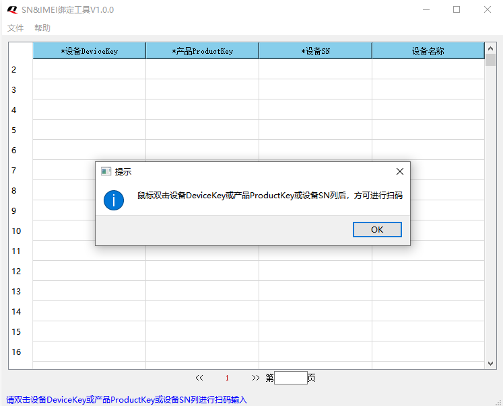Viewport: 503px width, 406px height.
Task: Click the blue status hint text at bottom
Action: (127, 399)
